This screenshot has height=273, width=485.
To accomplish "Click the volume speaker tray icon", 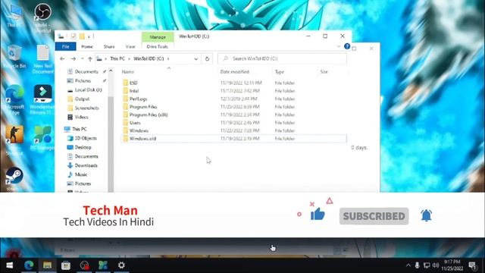I will [x=436, y=265].
